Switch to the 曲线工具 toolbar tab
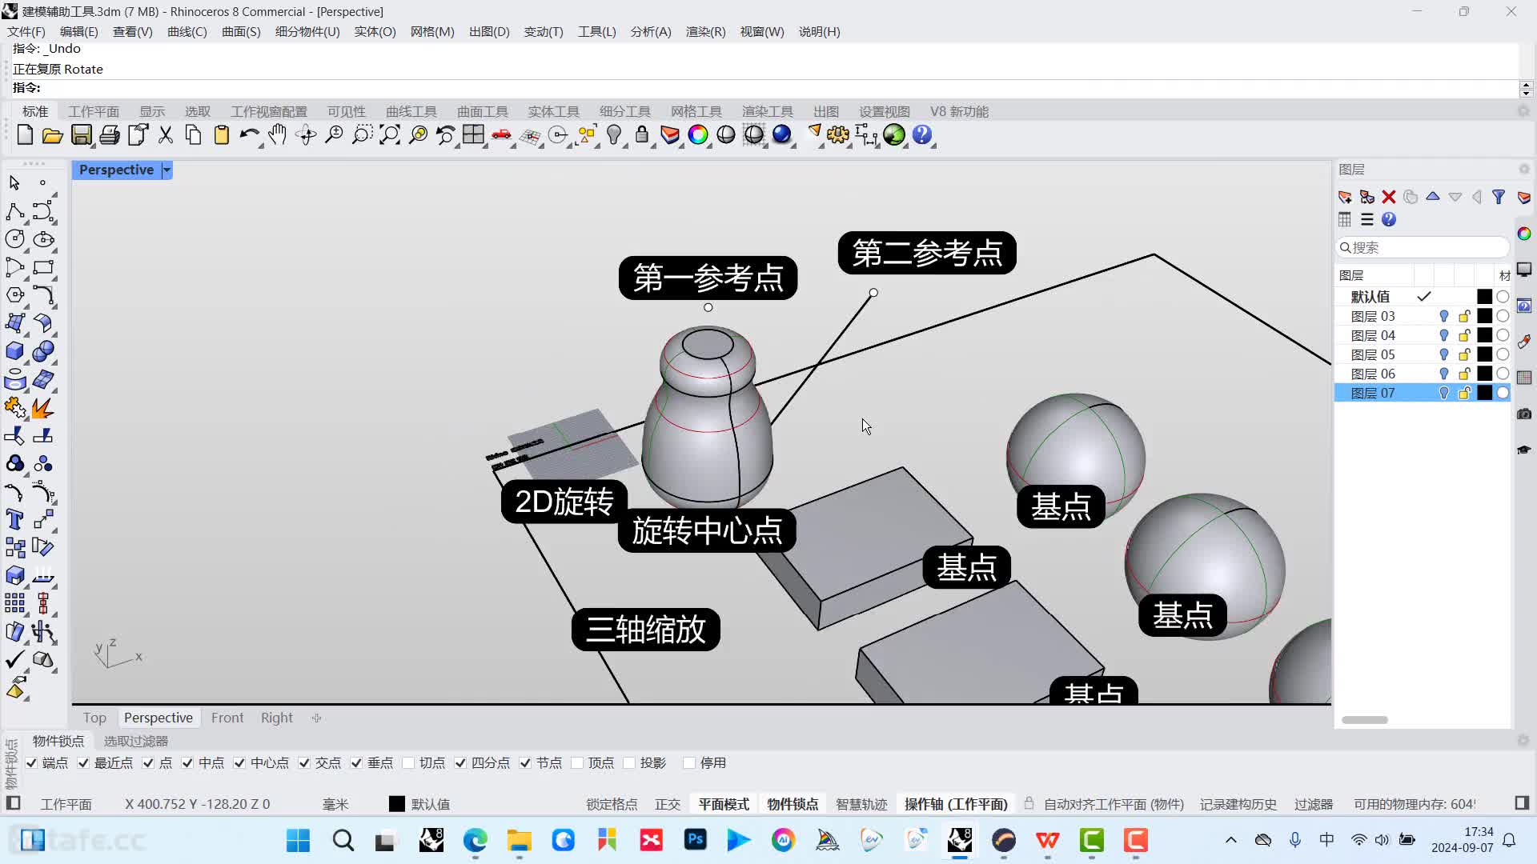The height and width of the screenshot is (864, 1537). (x=411, y=111)
